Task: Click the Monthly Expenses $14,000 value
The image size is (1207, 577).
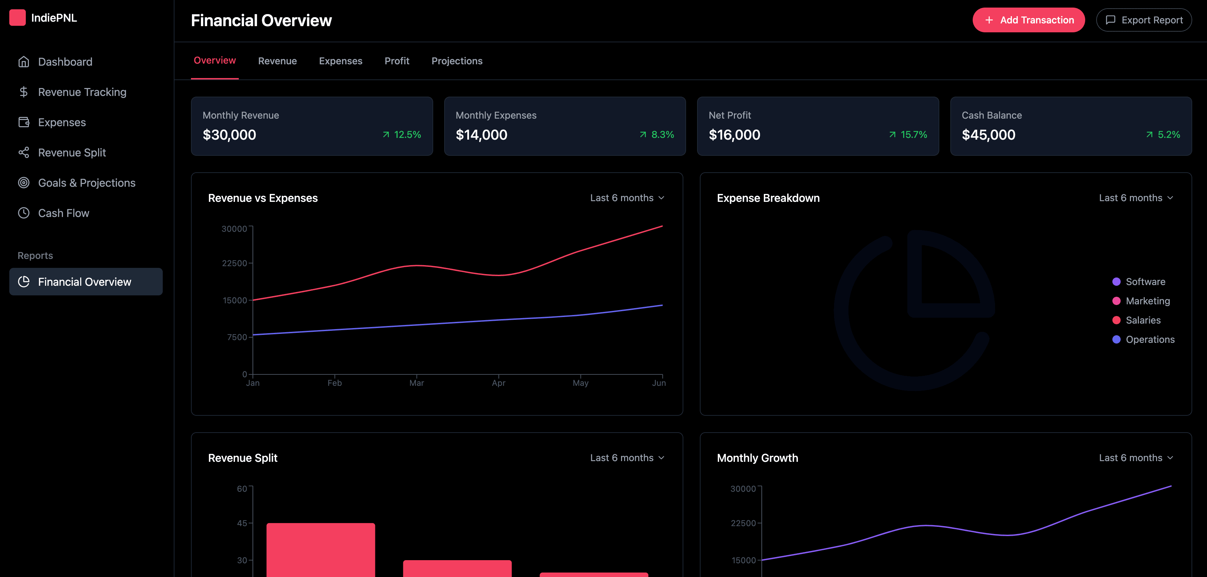Action: click(x=481, y=135)
